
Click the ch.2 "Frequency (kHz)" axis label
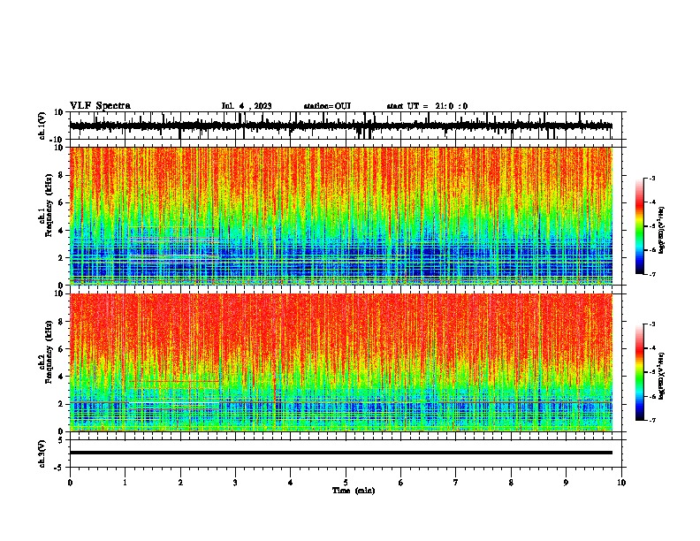click(49, 352)
